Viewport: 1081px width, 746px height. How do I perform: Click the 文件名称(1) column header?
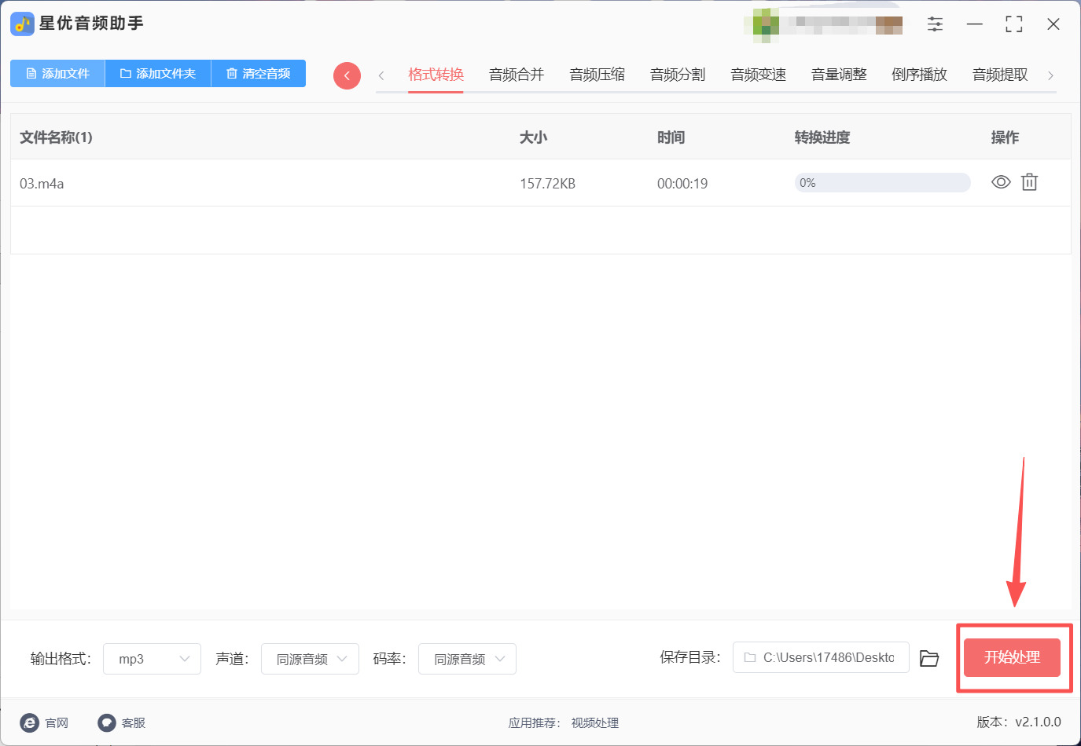tap(56, 137)
